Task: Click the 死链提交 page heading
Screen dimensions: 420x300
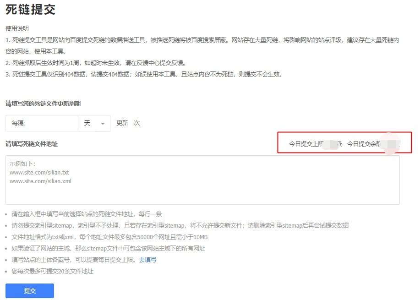Action: pyautogui.click(x=31, y=10)
